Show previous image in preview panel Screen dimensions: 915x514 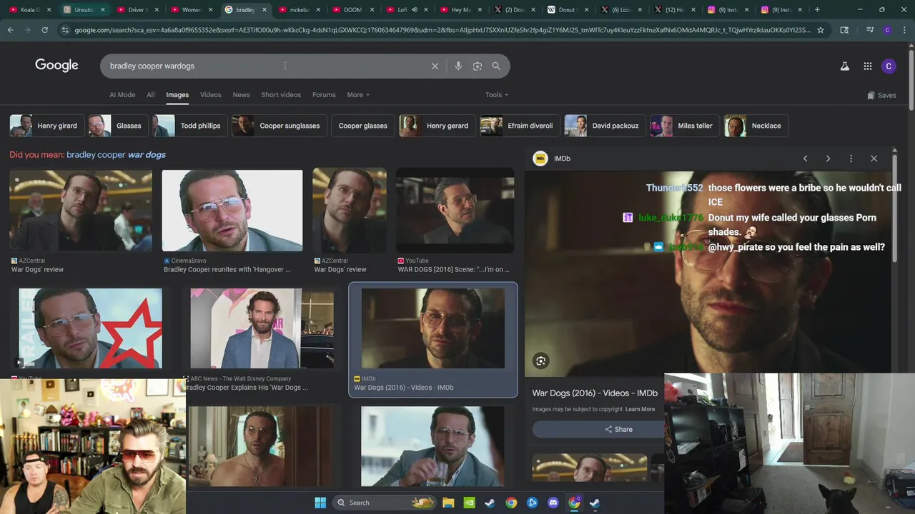(x=805, y=158)
